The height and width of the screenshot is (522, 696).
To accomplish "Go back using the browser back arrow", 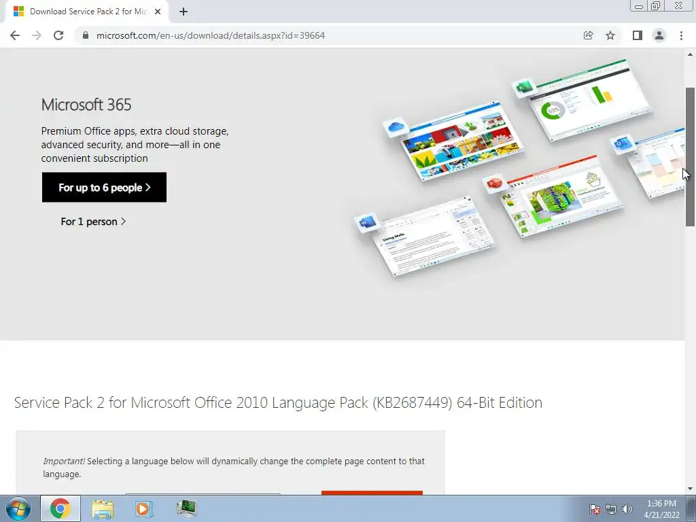I will (x=15, y=35).
